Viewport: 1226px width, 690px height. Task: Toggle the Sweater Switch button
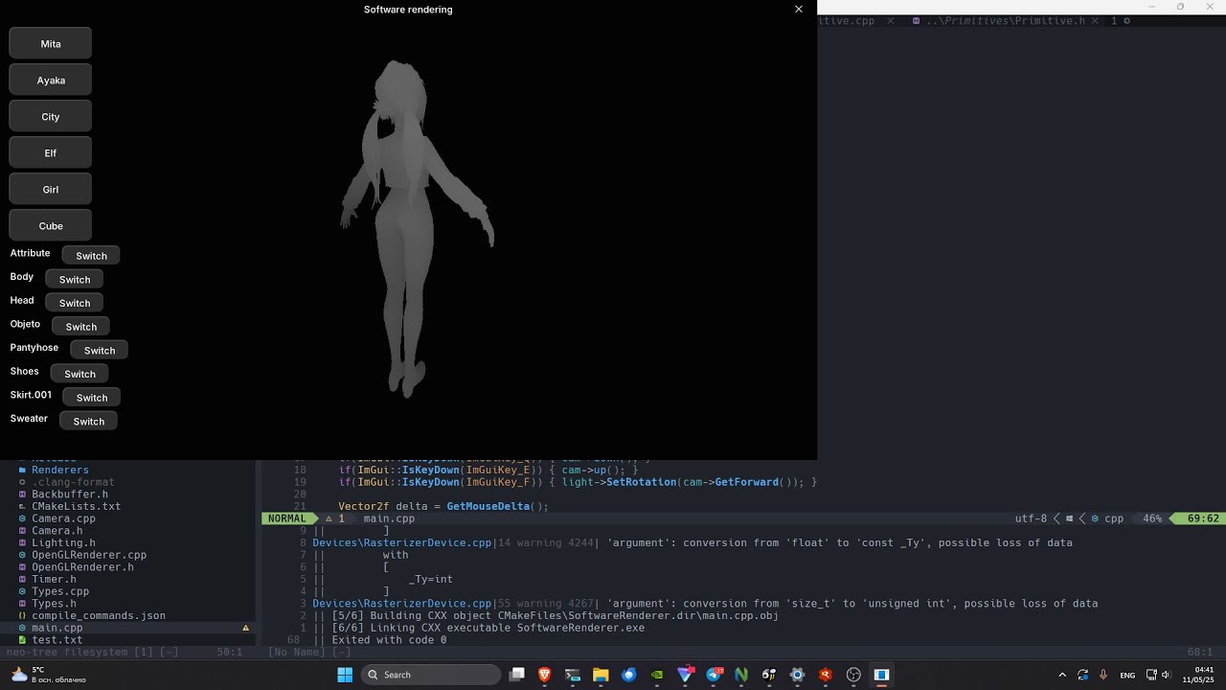[89, 422]
